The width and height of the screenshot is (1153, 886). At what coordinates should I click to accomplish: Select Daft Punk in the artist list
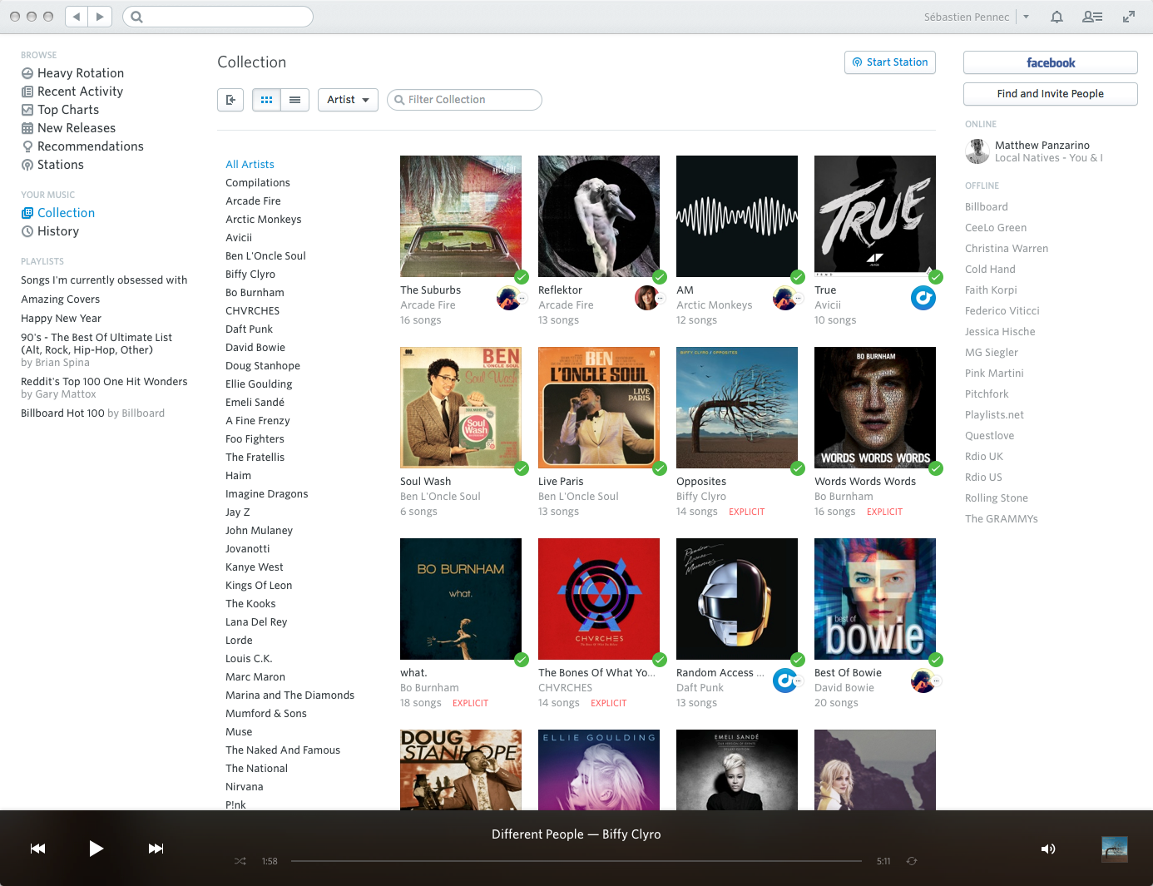pyautogui.click(x=249, y=329)
